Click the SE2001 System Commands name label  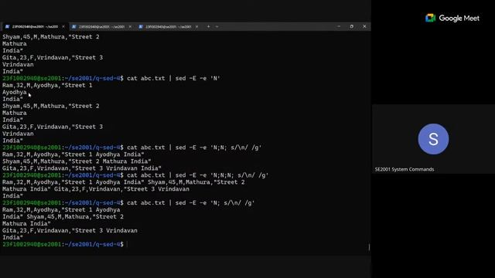(x=405, y=169)
